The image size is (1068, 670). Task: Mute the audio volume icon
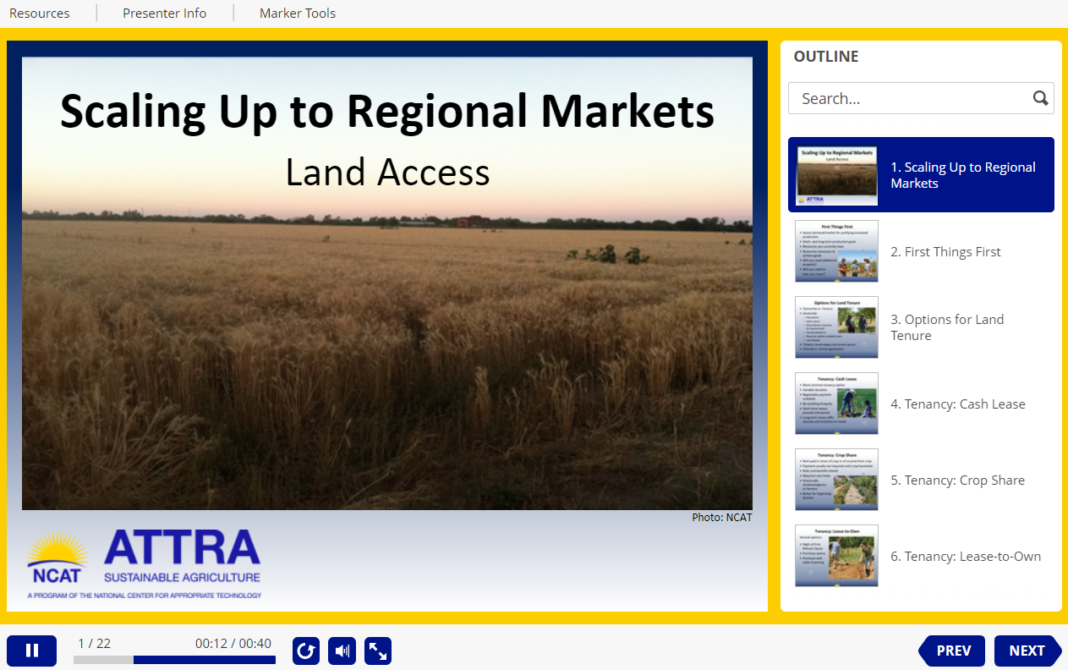pos(342,651)
